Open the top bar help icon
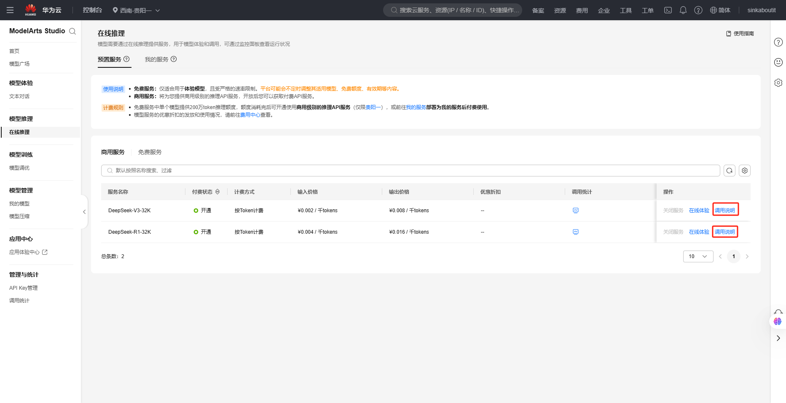This screenshot has height=403, width=786. tap(698, 10)
